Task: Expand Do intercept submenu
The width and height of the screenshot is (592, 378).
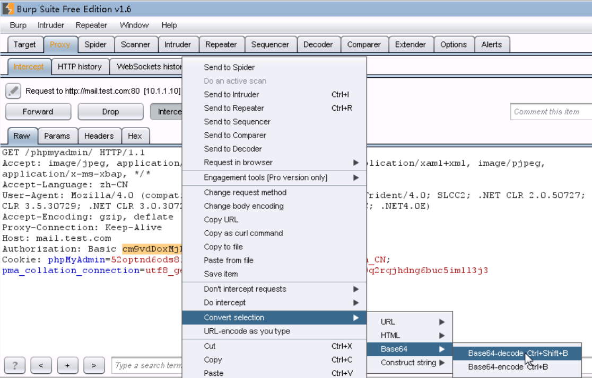Action: pos(274,303)
